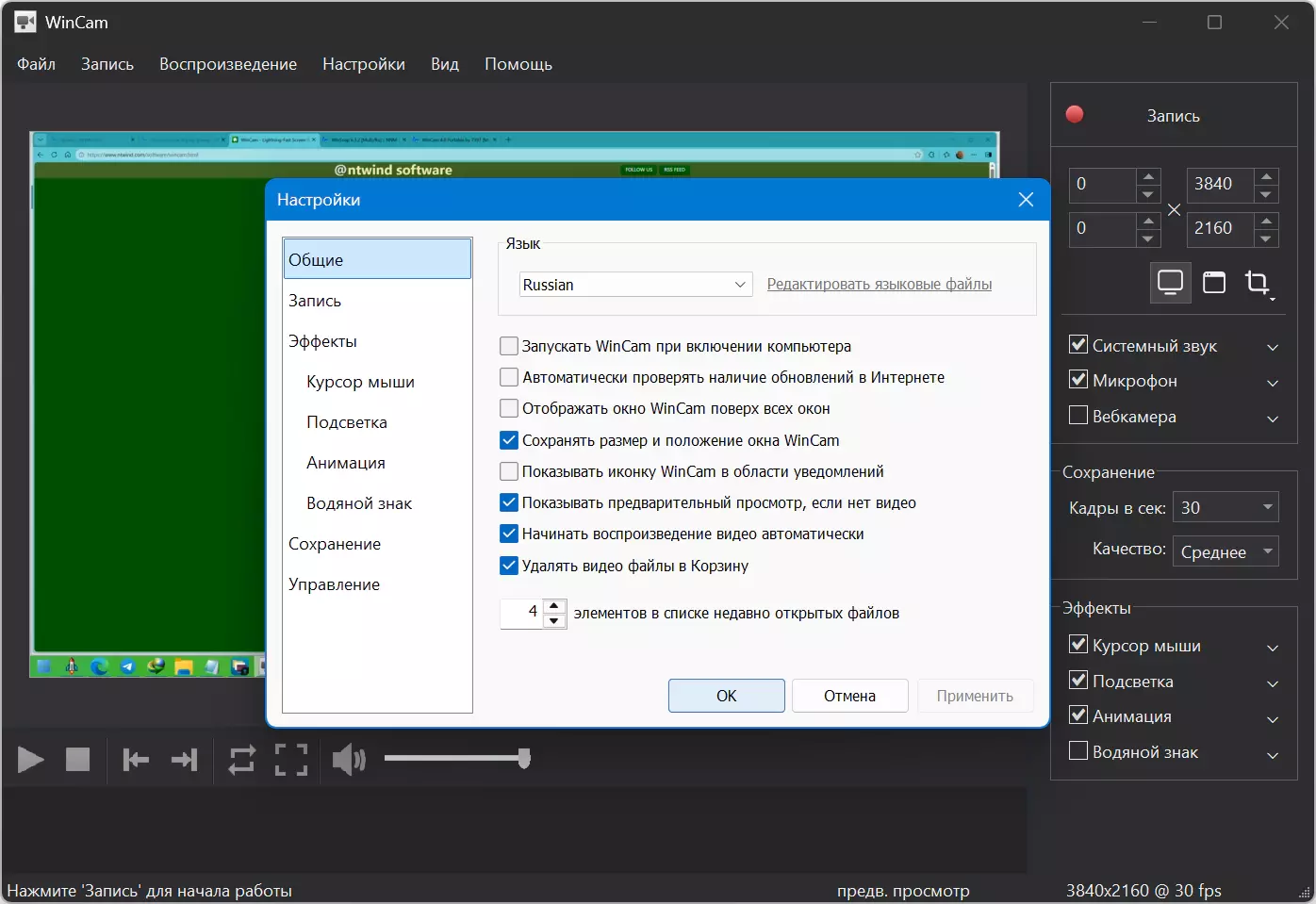Expand Системный звук options chevron
Viewport: 1316px width, 904px height.
1273,348
